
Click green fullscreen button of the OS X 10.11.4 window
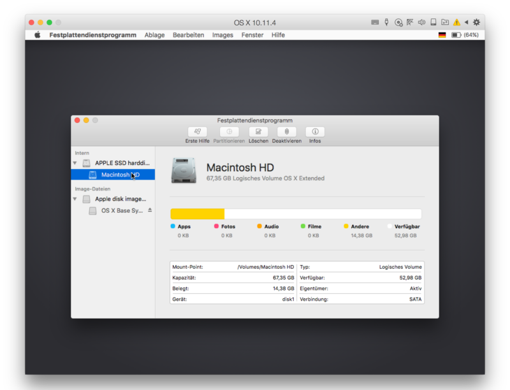click(50, 22)
